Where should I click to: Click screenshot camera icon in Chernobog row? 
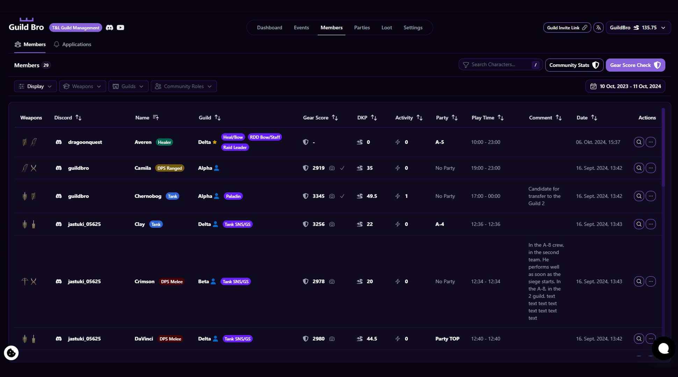click(332, 196)
